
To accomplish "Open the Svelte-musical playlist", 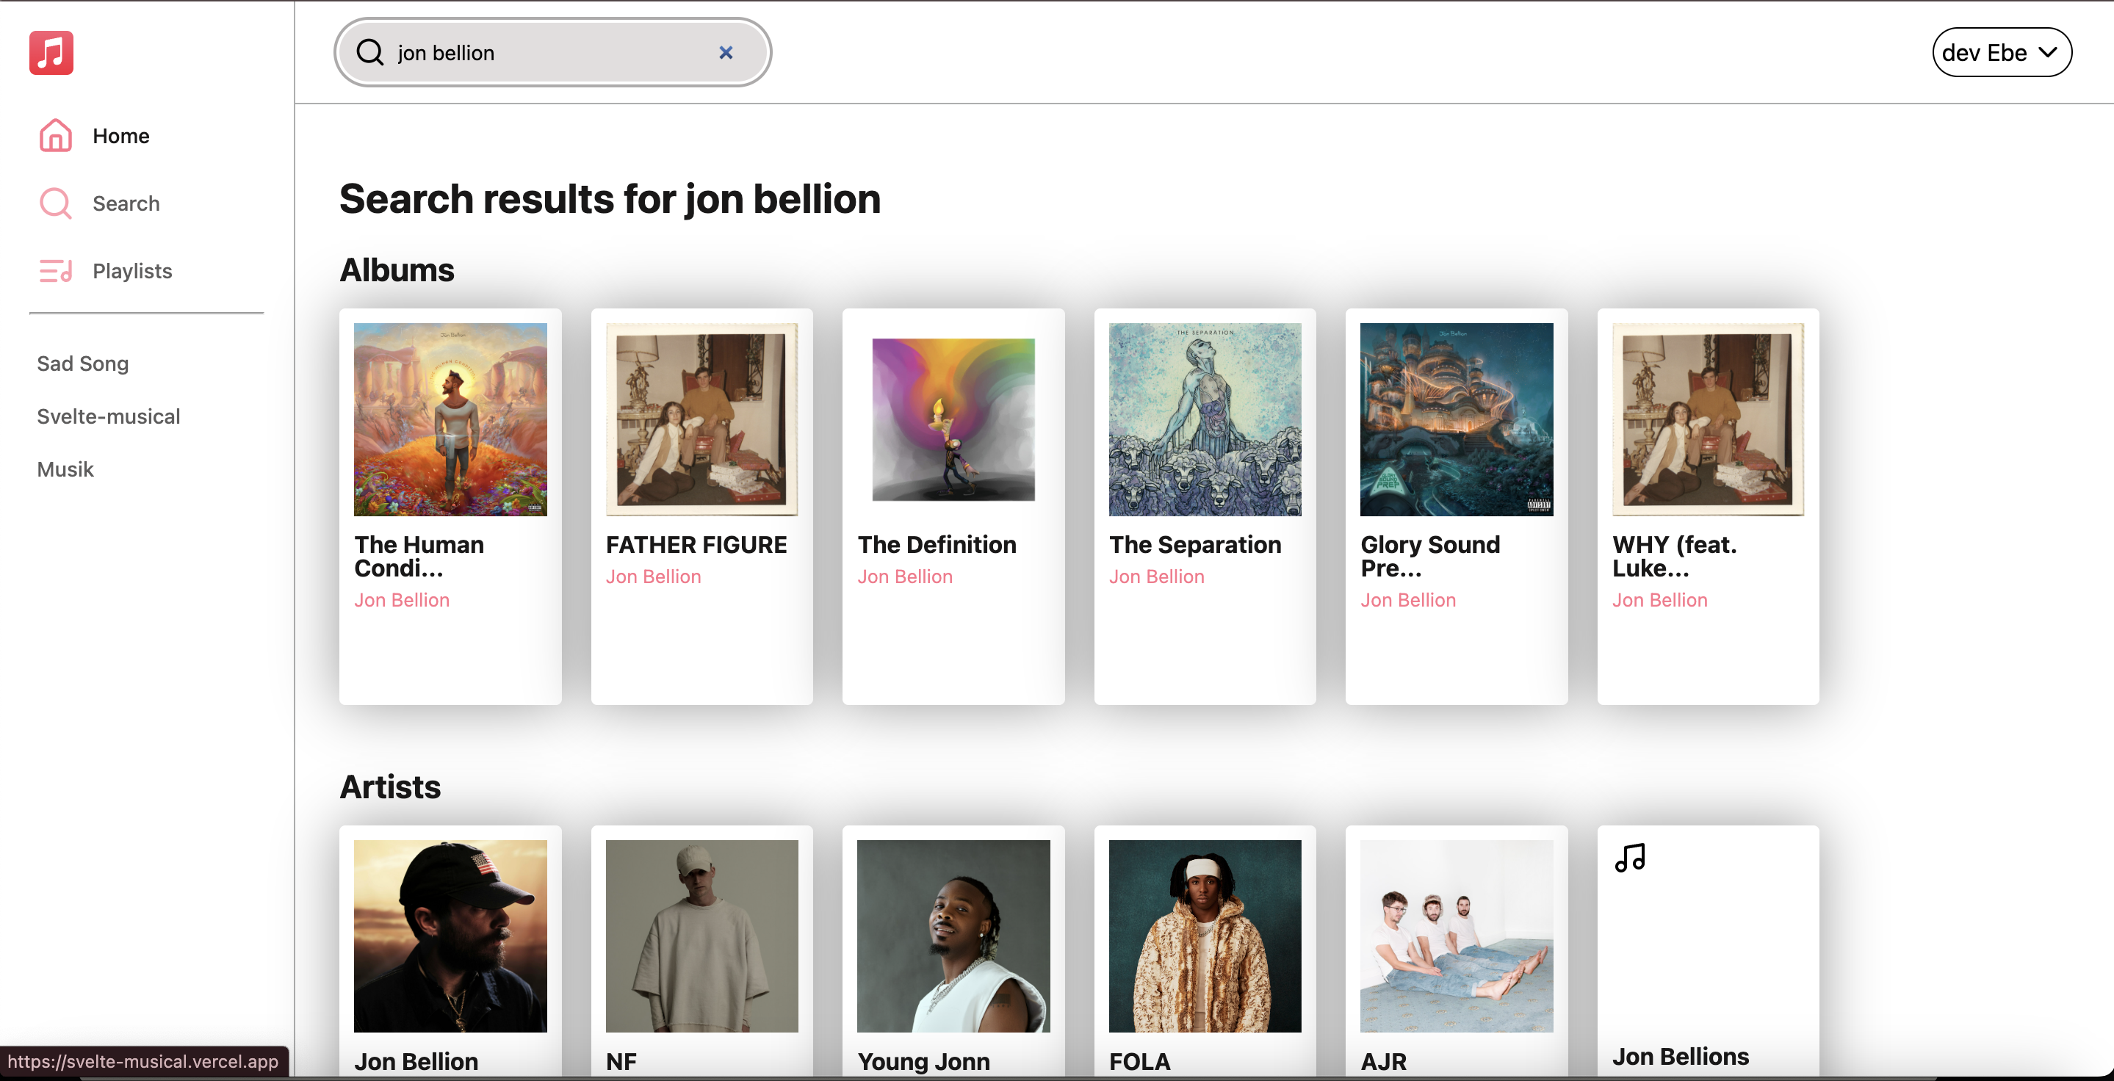I will [x=108, y=416].
